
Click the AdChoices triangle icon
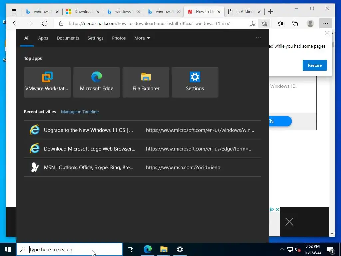tap(272, 209)
